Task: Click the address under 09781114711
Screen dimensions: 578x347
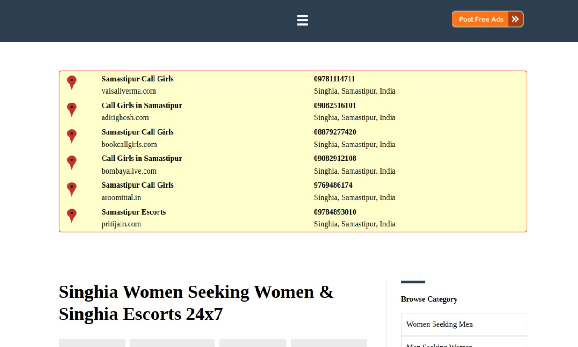Action: [354, 91]
